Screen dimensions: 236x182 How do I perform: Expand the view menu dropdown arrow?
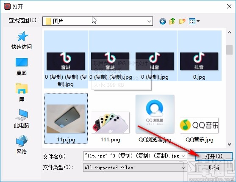(x=198, y=21)
